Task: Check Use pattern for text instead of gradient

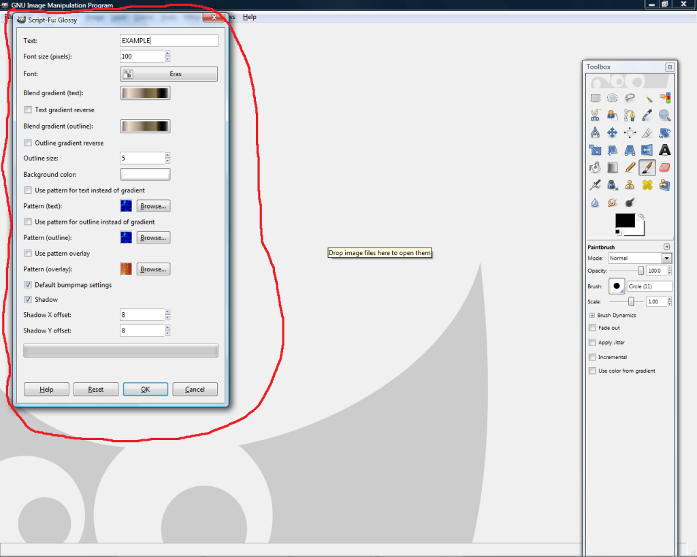Action: (x=28, y=190)
